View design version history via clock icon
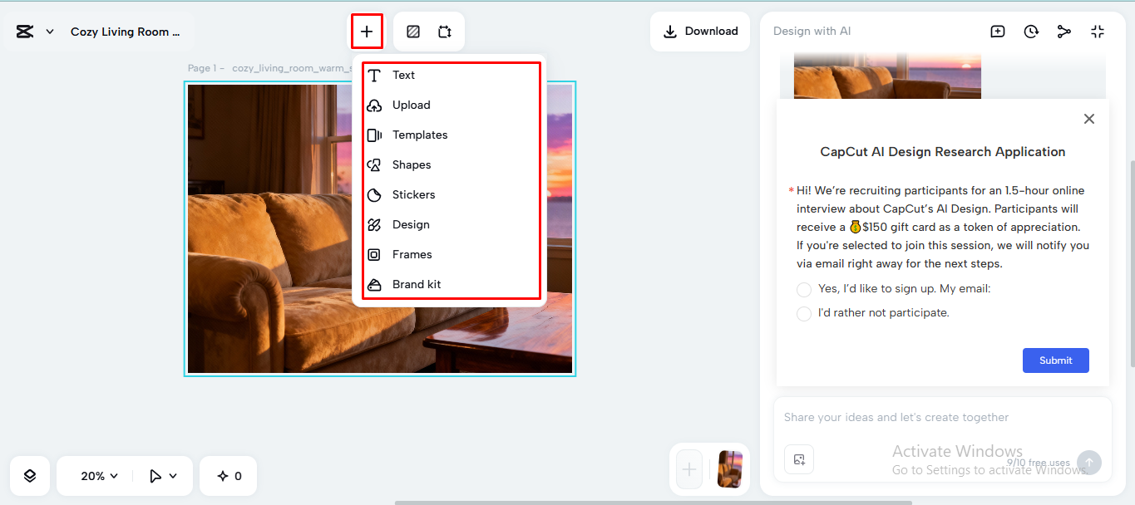Image resolution: width=1135 pixels, height=505 pixels. pos(1031,31)
